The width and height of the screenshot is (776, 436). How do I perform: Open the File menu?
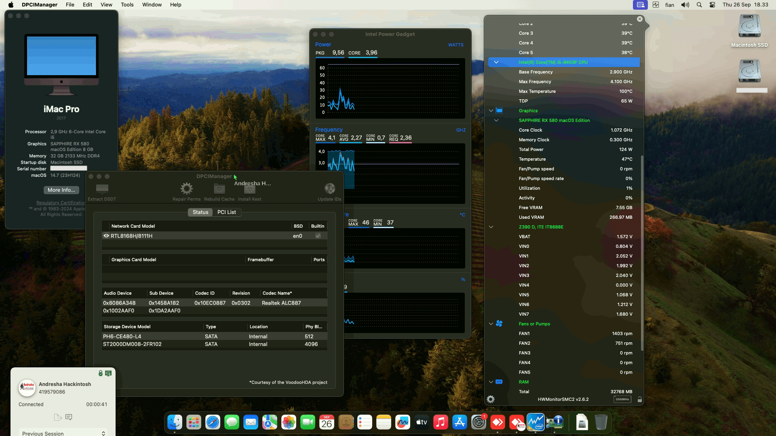(x=70, y=5)
